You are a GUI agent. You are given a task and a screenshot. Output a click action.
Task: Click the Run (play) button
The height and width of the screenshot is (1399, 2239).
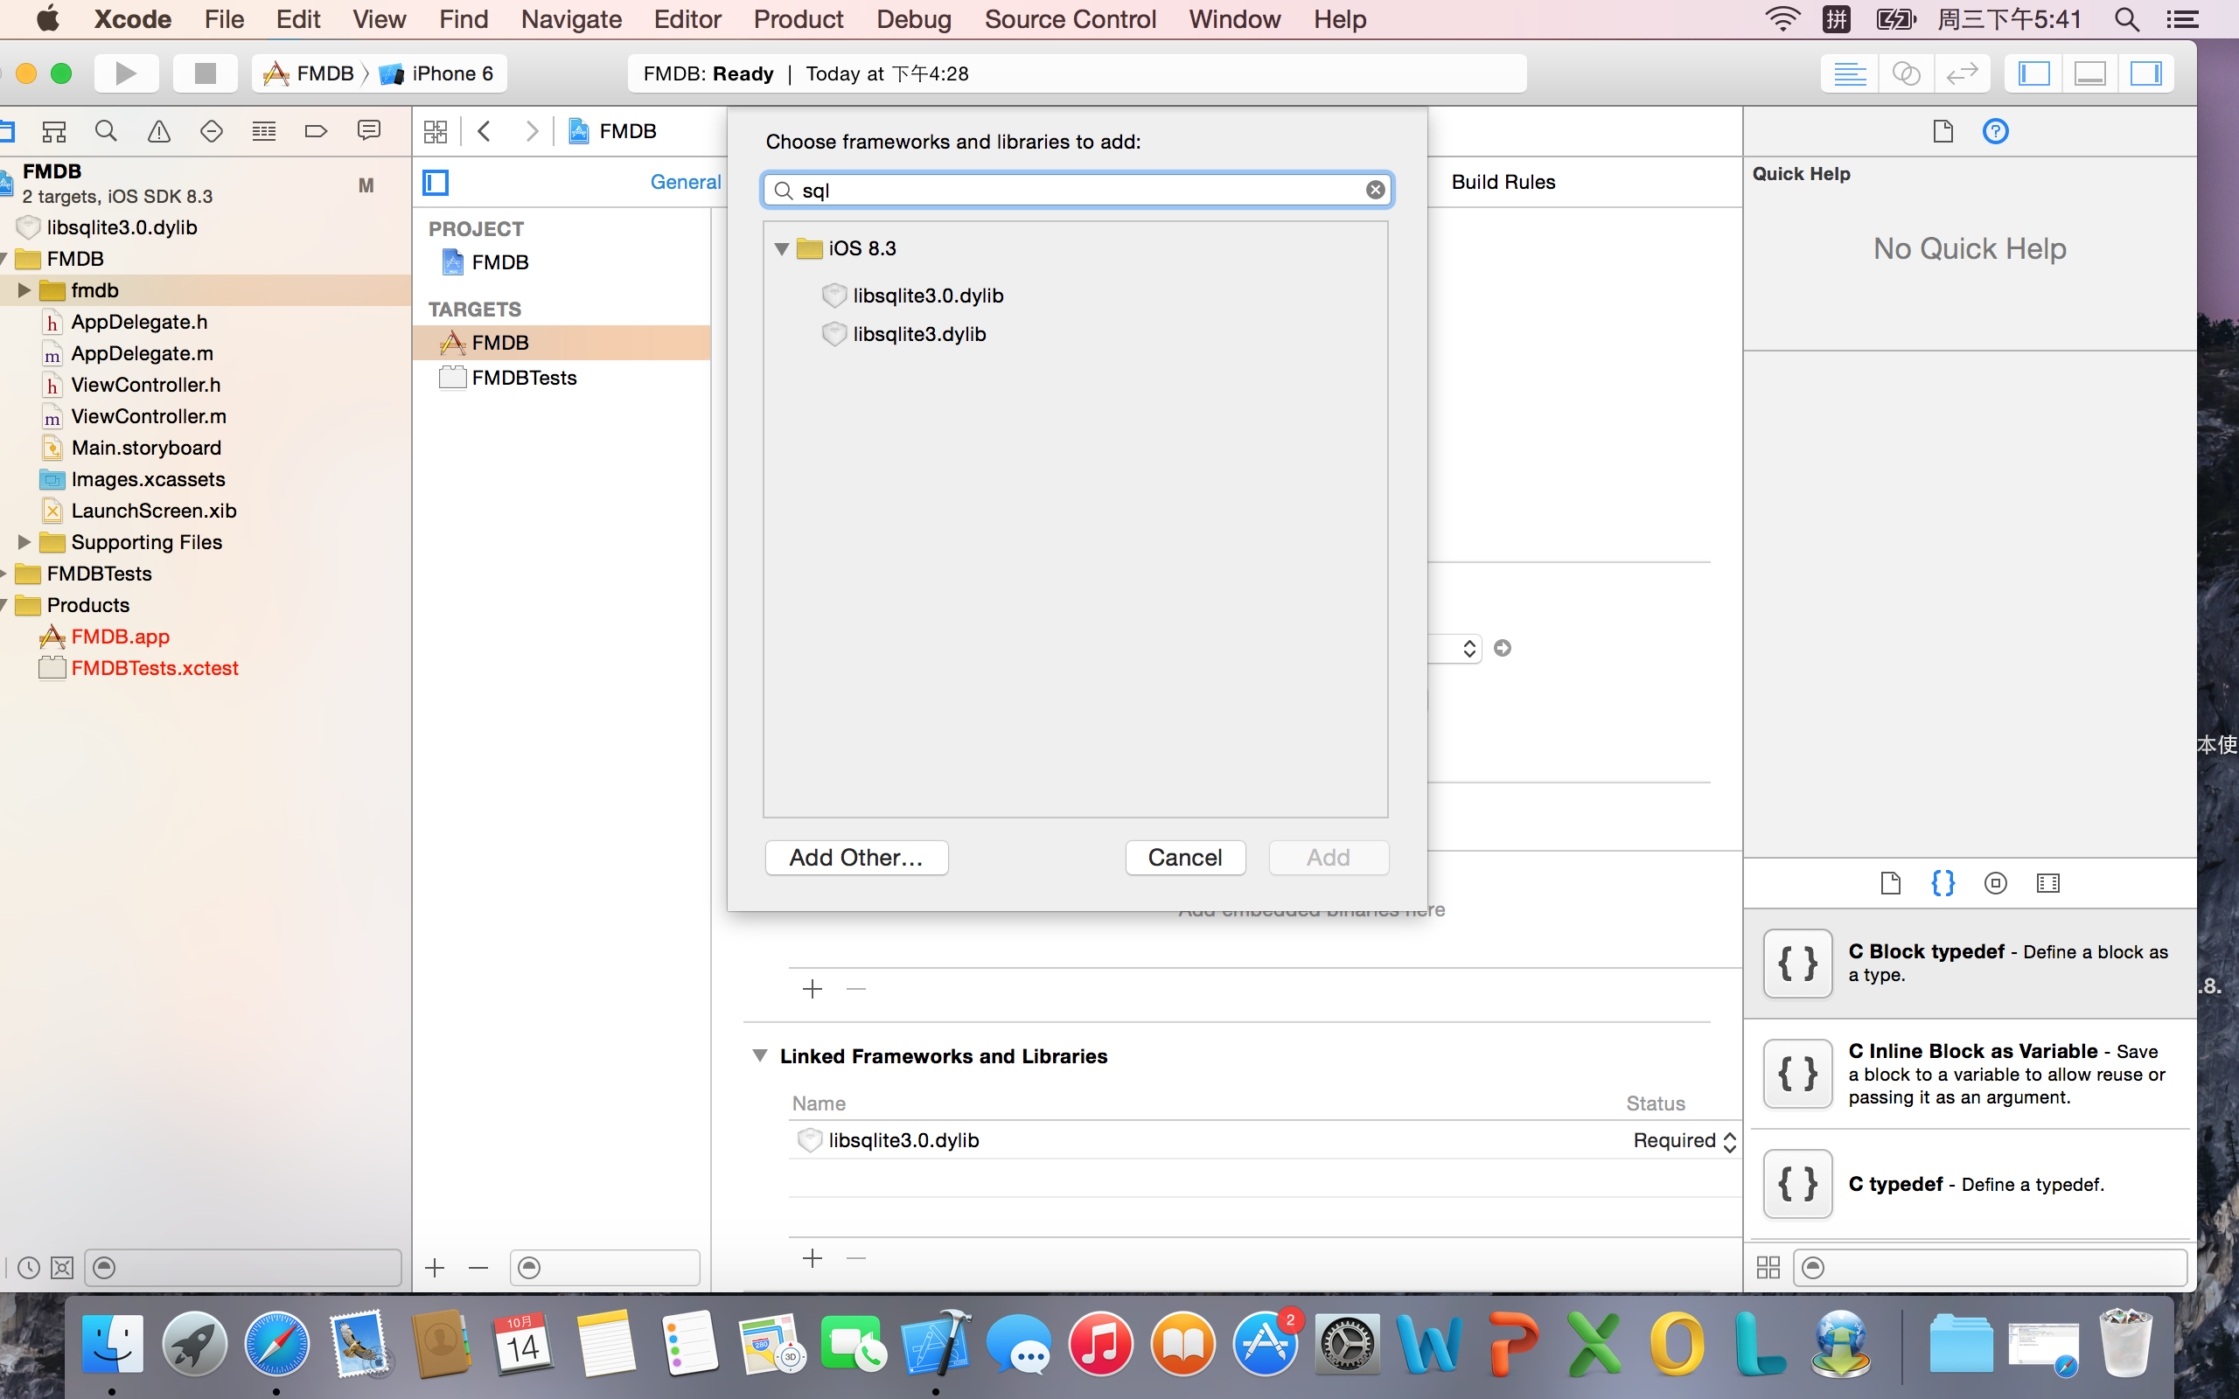[x=126, y=73]
